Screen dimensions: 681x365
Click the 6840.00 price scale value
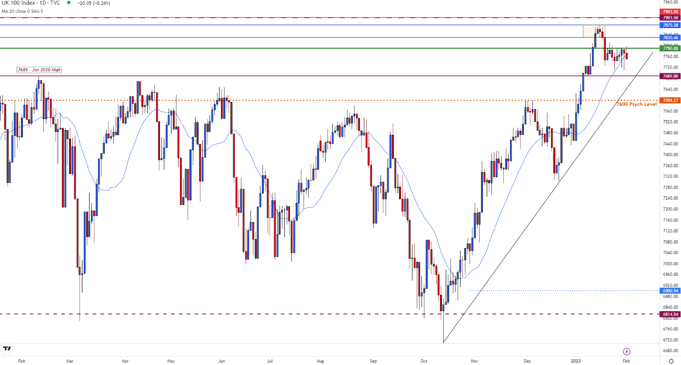(x=670, y=307)
